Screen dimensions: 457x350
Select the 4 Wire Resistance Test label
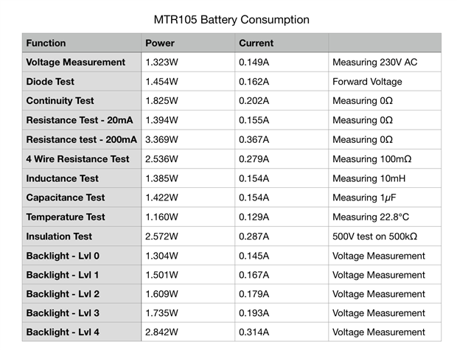tap(77, 159)
